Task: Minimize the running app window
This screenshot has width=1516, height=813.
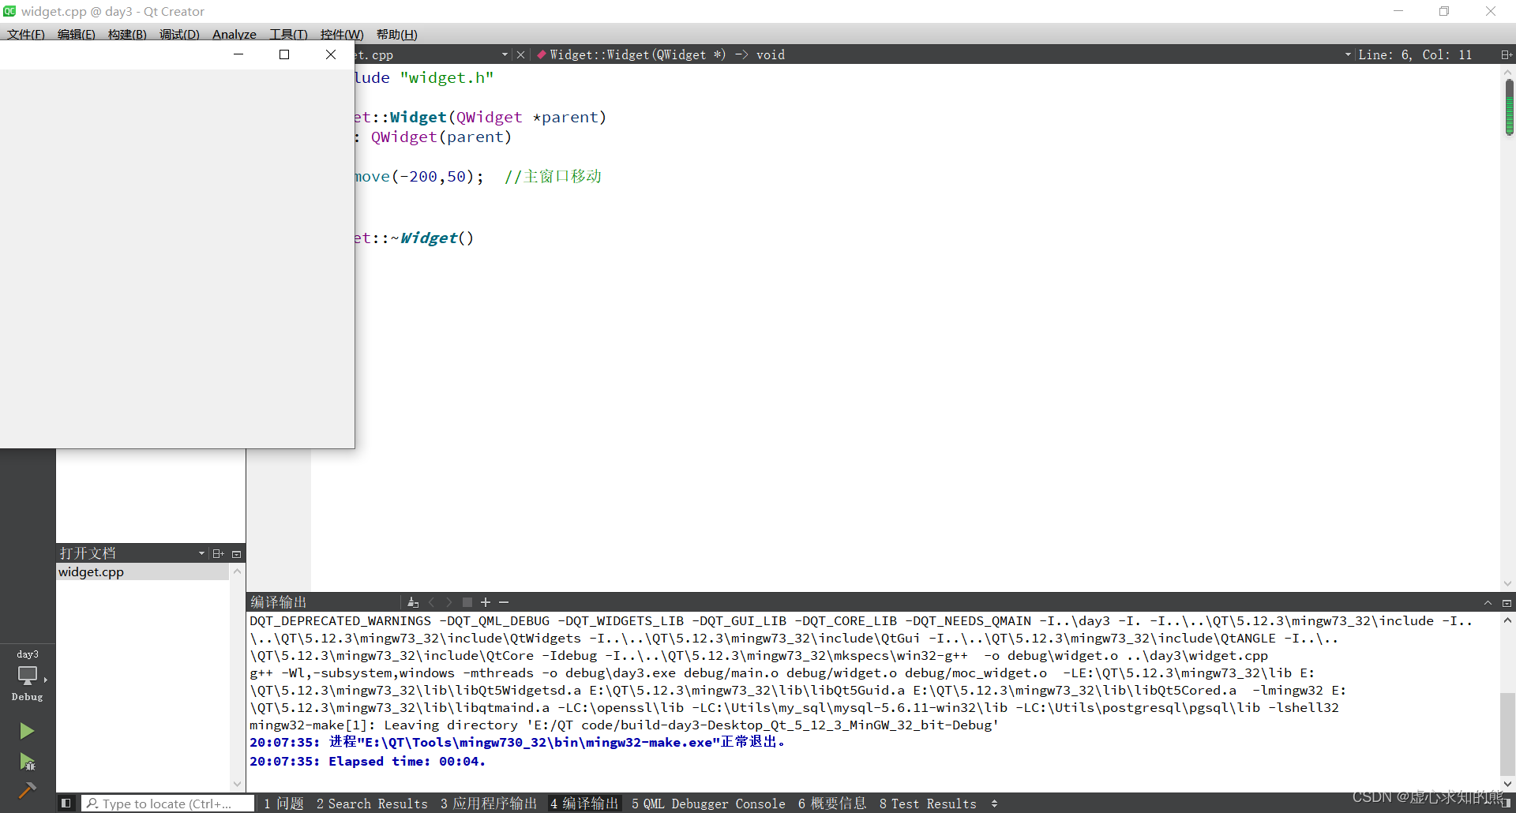Action: [238, 54]
